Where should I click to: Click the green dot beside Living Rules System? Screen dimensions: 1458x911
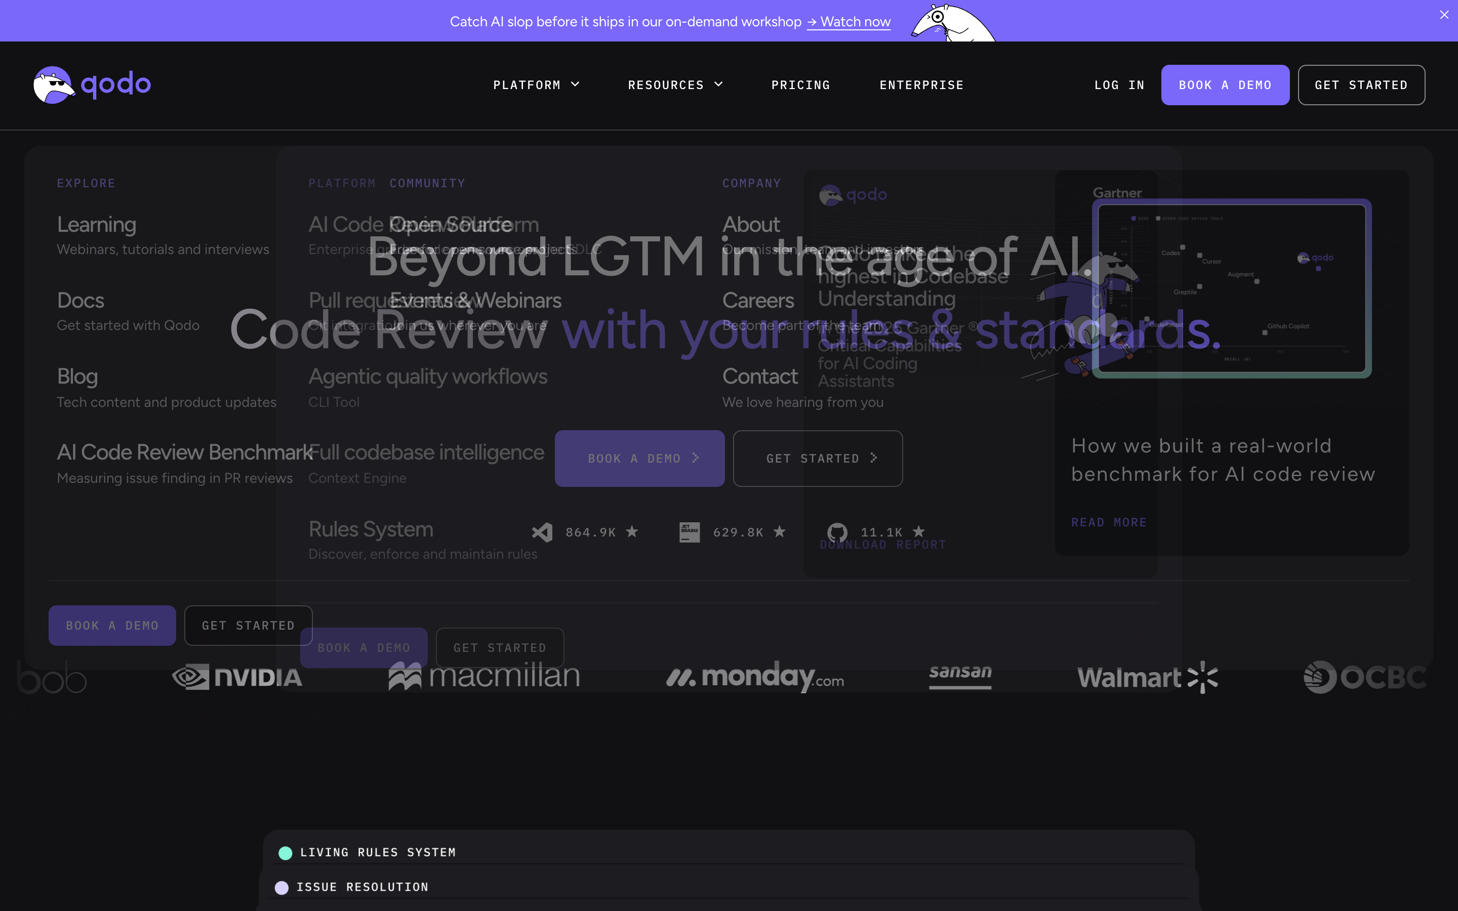click(286, 853)
